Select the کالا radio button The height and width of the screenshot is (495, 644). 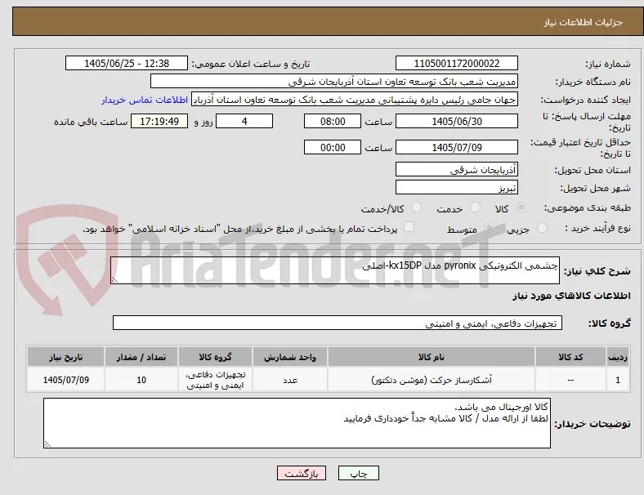[521, 207]
